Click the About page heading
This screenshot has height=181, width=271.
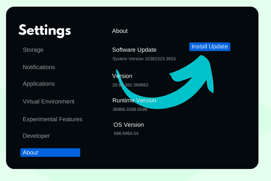coord(120,31)
